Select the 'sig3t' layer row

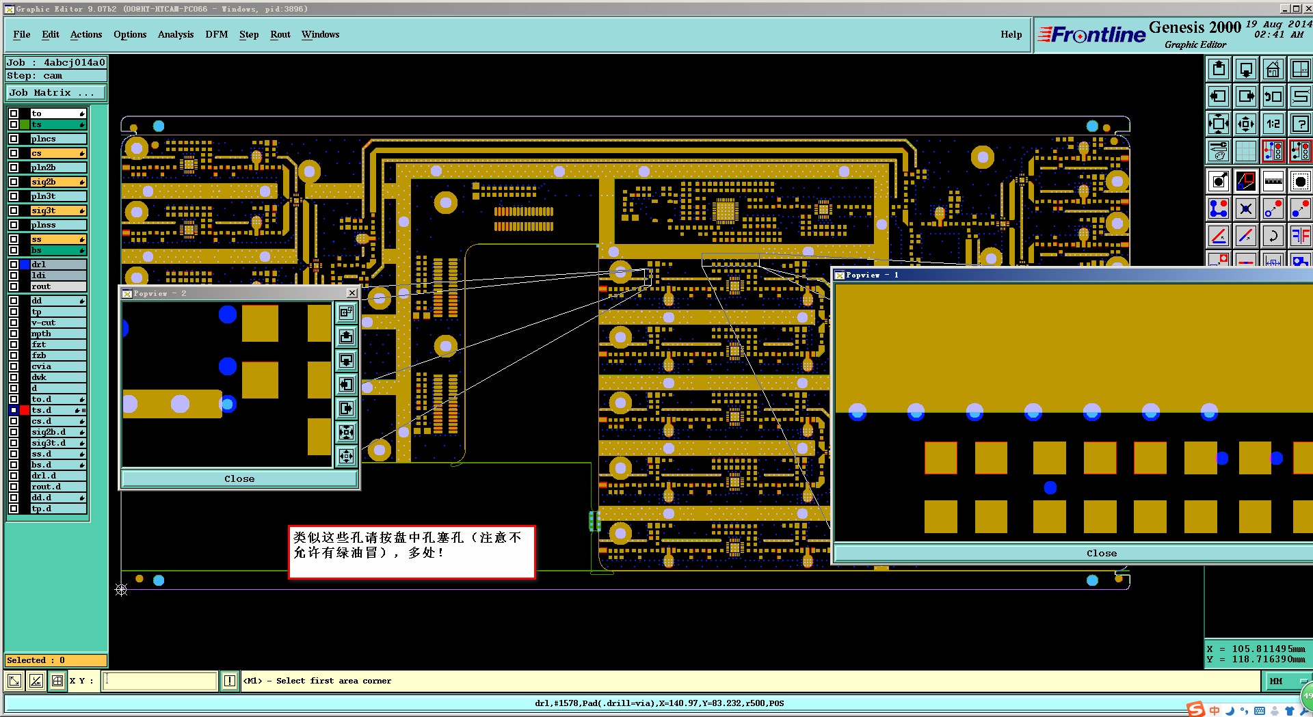[58, 211]
